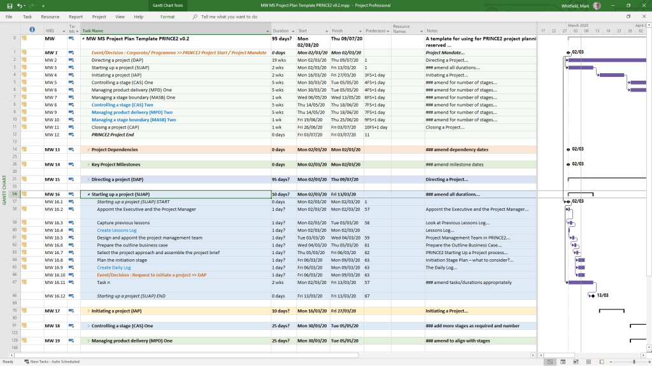The image size is (652, 366).
Task: Click the Undo icon
Action: coord(20,6)
